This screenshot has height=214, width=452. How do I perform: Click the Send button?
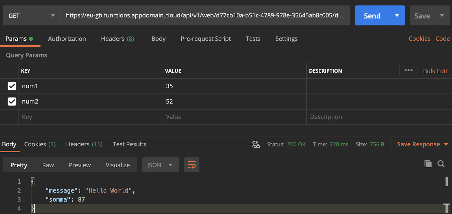(x=372, y=15)
